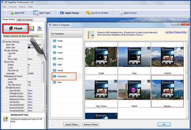This screenshot has width=191, height=130.
Task: Select the Fresh template icon
Action: [x=54, y=53]
